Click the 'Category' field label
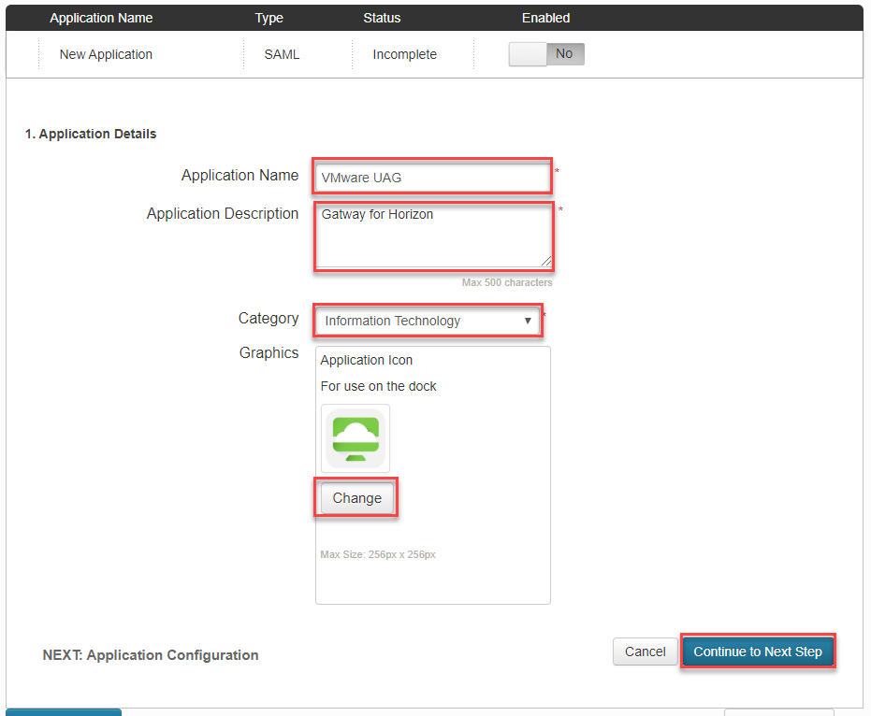Viewport: 871px width, 716px height. (x=269, y=318)
